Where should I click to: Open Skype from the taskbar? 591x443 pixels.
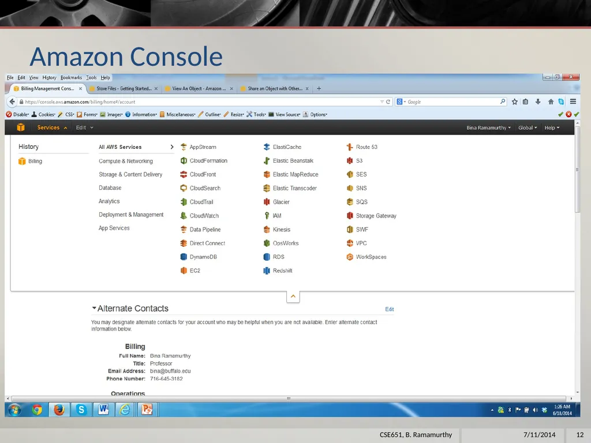81,410
